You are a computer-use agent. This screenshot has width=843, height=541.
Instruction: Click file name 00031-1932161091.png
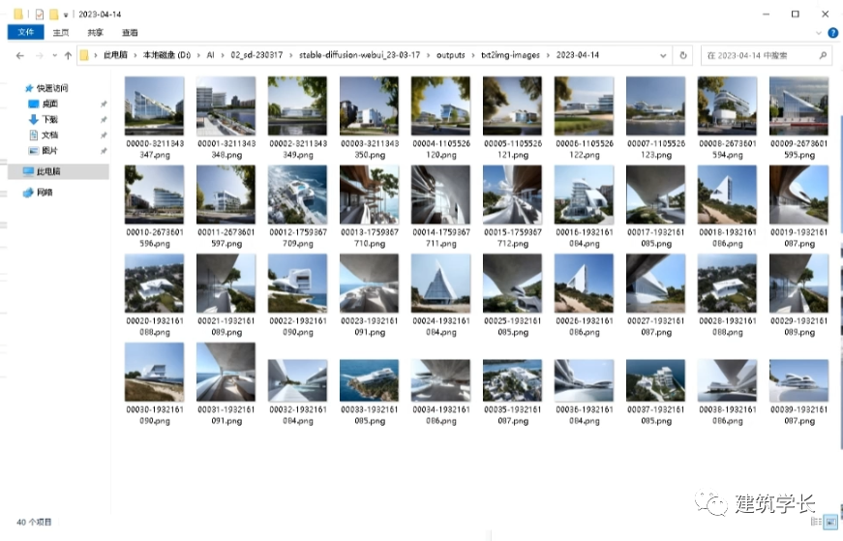pyautogui.click(x=226, y=416)
